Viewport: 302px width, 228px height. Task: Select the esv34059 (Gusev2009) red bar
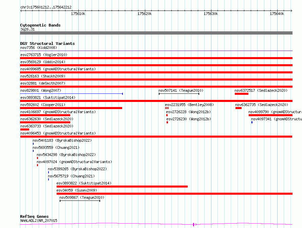tap(174, 194)
